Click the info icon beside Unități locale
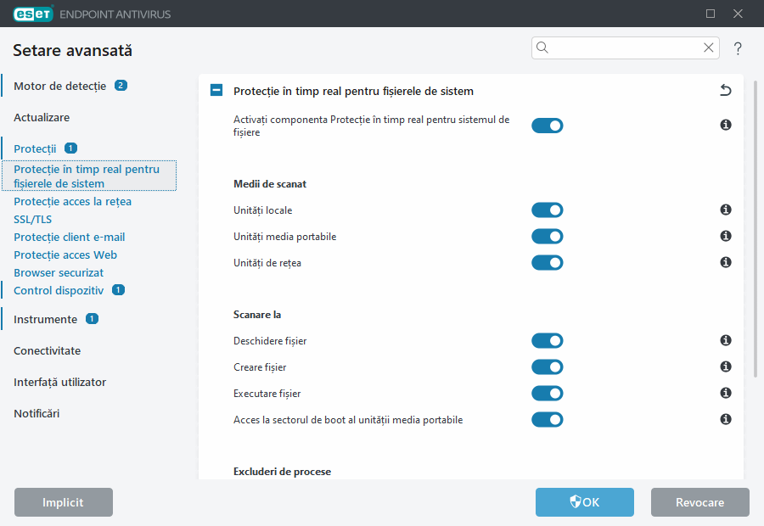 click(726, 210)
